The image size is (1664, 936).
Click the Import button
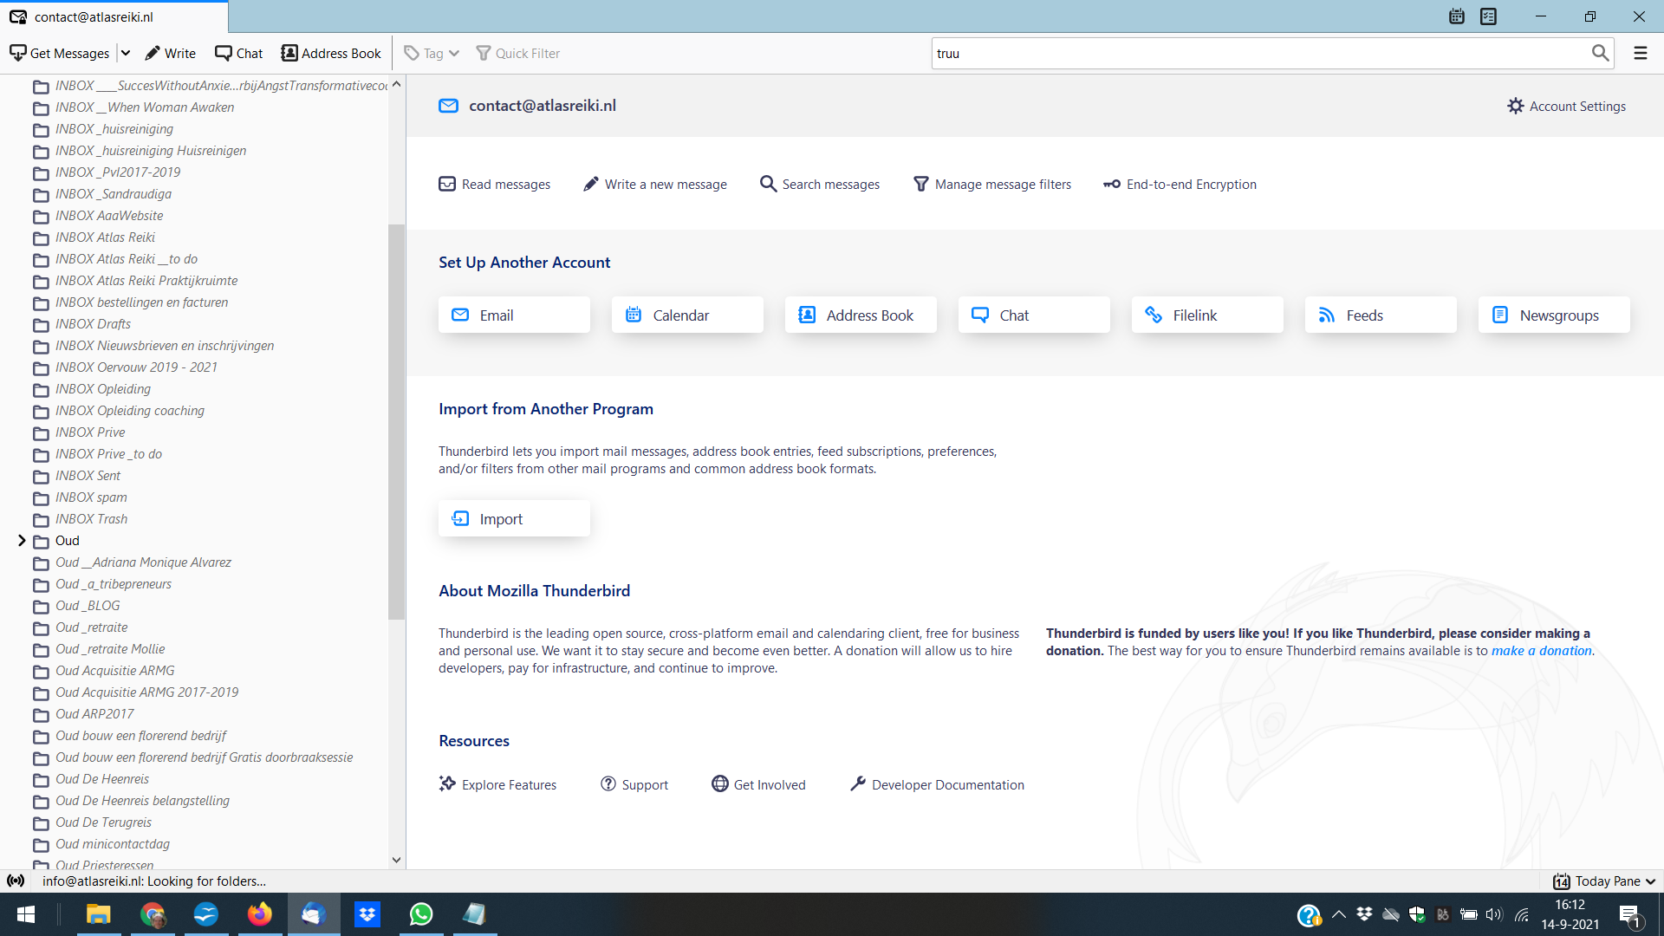pyautogui.click(x=514, y=518)
